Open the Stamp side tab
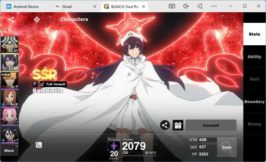This screenshot has width=266, height=162. [254, 124]
